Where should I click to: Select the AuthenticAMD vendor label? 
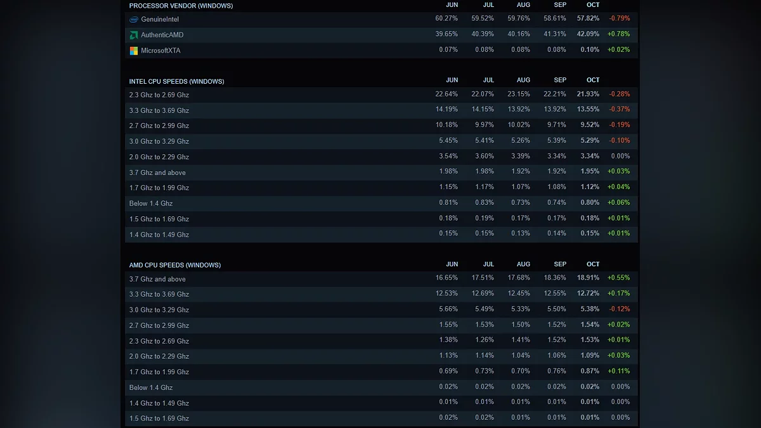click(162, 35)
